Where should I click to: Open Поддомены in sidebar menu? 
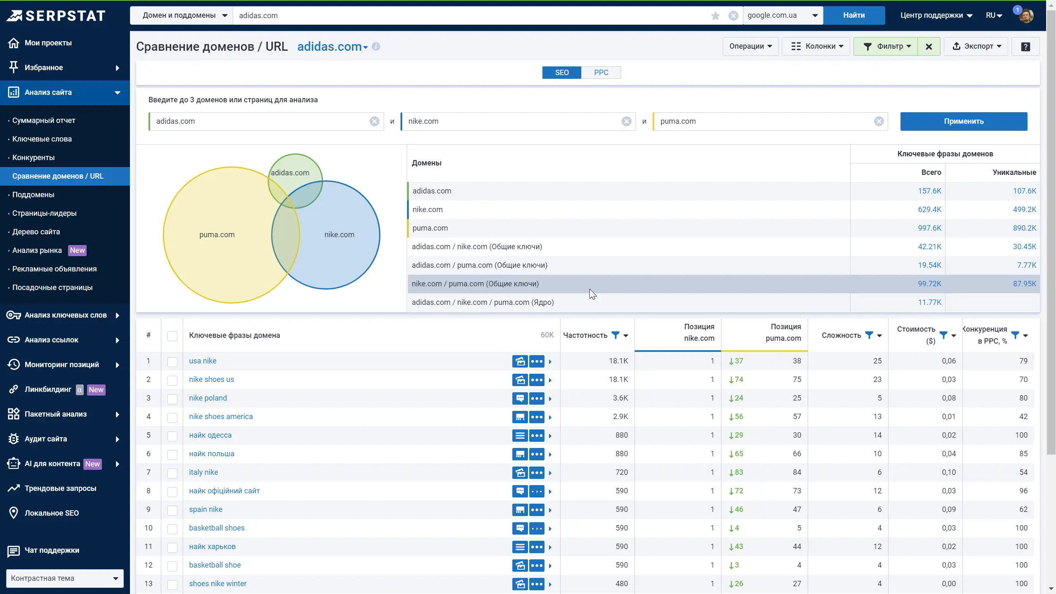click(33, 195)
